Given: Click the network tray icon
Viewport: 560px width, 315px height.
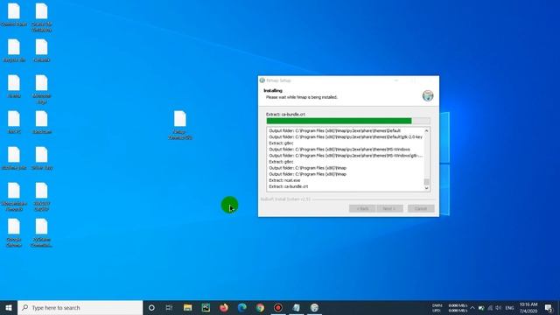Looking at the screenshot, I should tap(490, 308).
